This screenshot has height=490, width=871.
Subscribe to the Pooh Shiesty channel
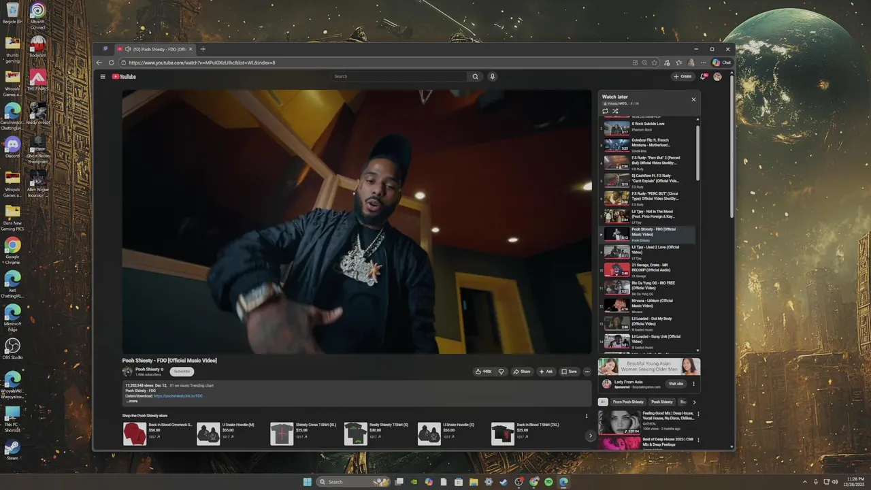click(x=182, y=372)
